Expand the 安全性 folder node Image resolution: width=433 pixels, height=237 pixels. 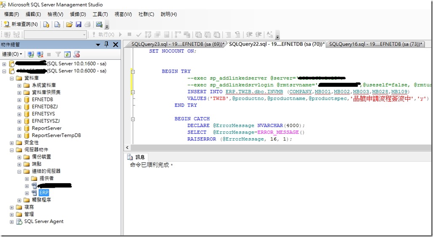12,143
